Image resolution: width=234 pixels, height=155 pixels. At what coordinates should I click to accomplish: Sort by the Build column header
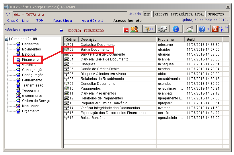coord(204,39)
